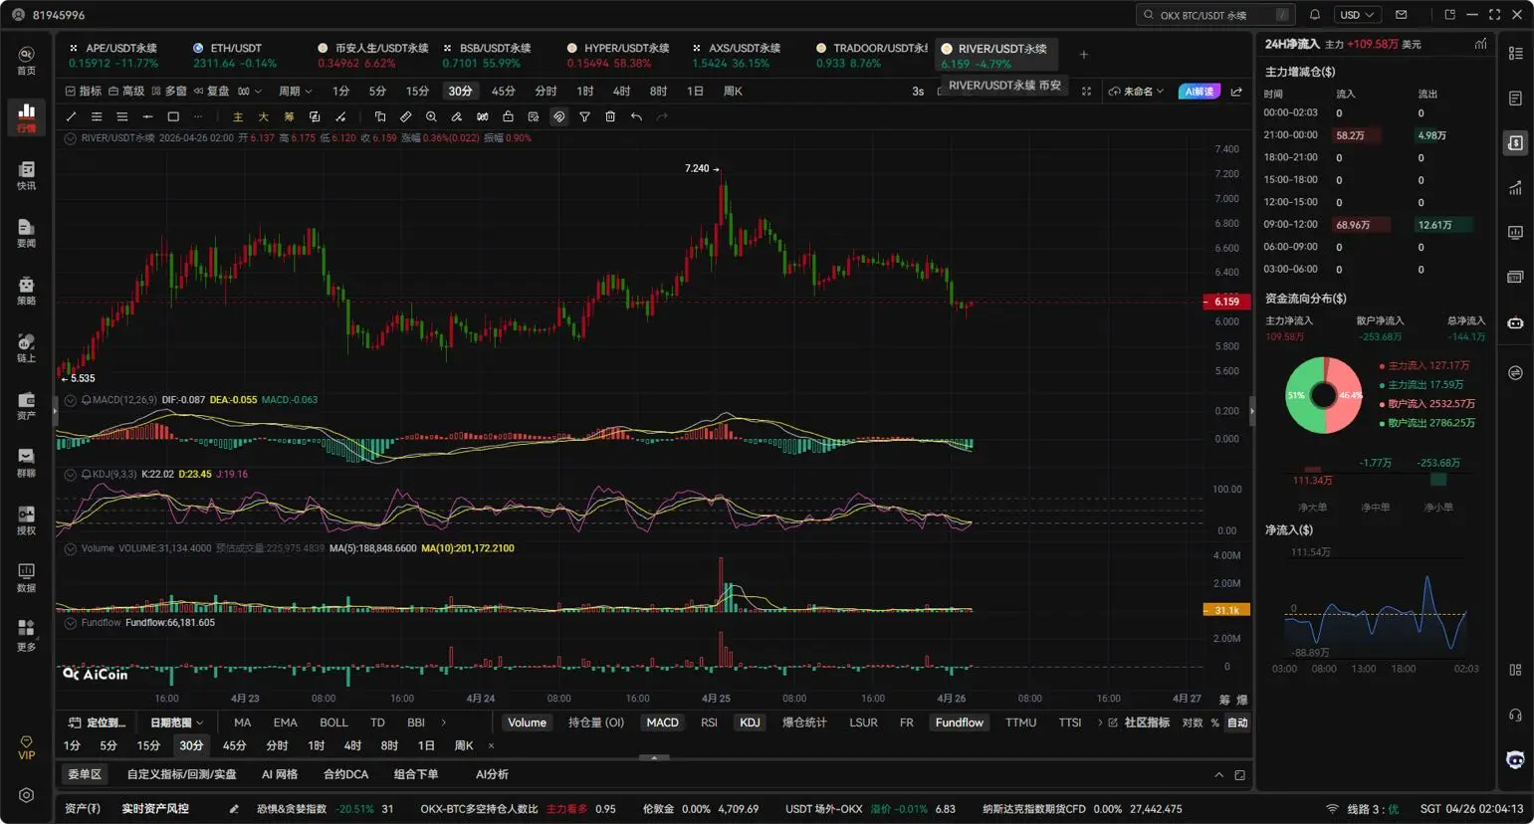
Task: Enable the BOLL indicator
Action: [x=333, y=722]
